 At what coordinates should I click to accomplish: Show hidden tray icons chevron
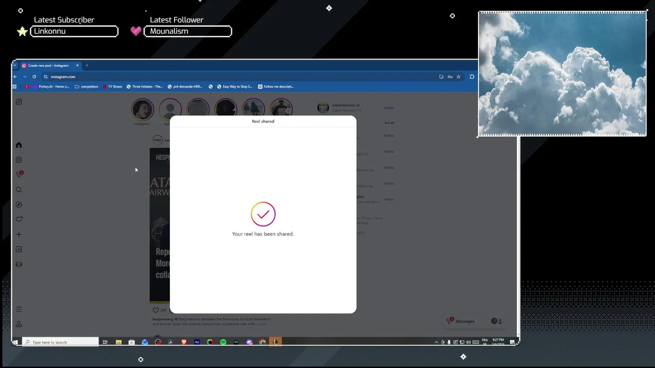point(436,342)
